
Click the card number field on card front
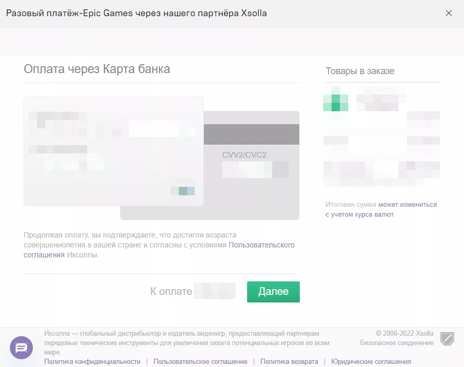click(112, 126)
